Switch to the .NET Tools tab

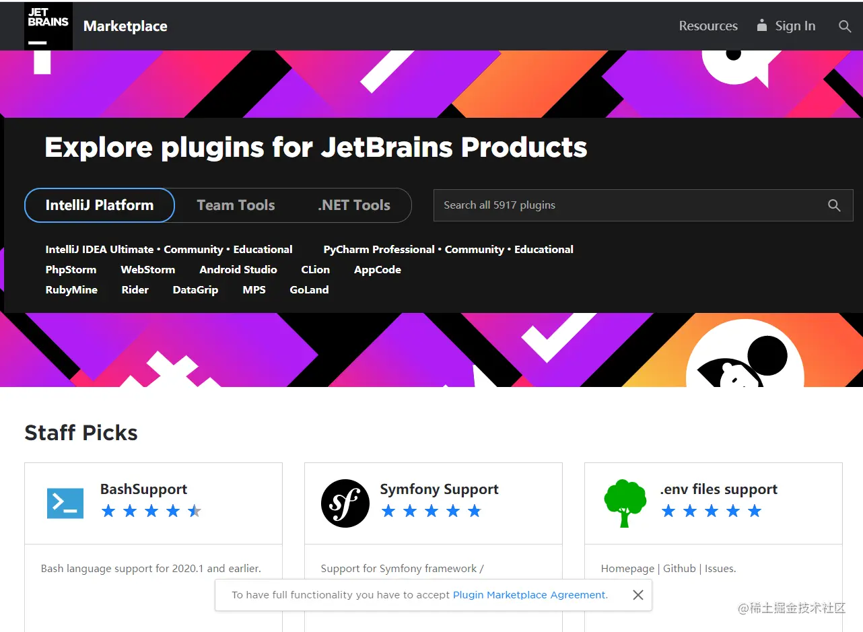click(x=354, y=205)
